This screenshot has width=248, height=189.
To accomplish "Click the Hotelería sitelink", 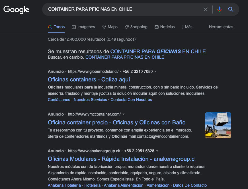I will [x=92, y=185].
